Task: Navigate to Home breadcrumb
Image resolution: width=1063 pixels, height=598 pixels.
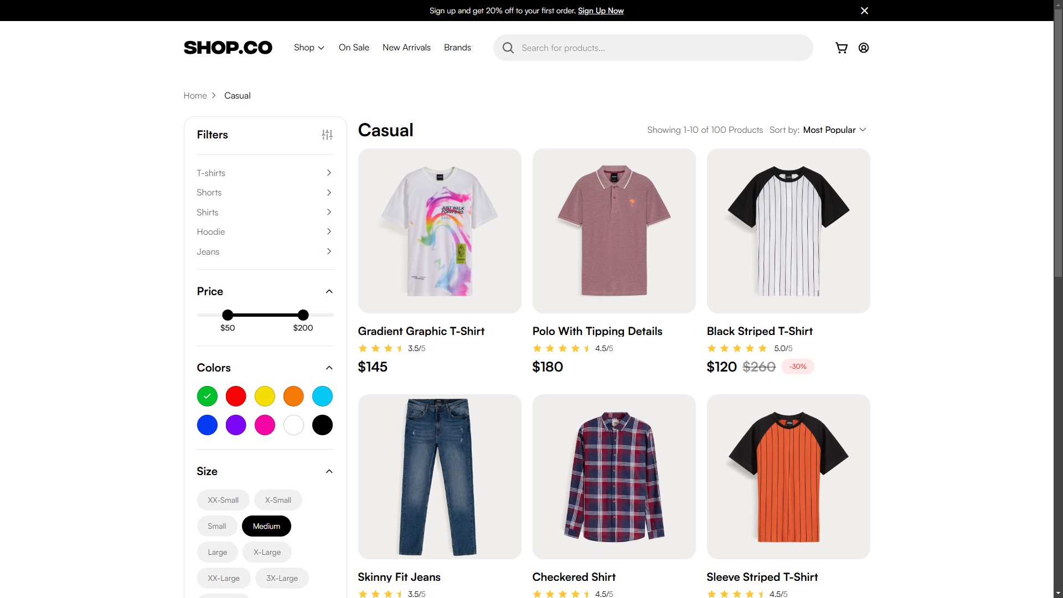Action: tap(195, 96)
